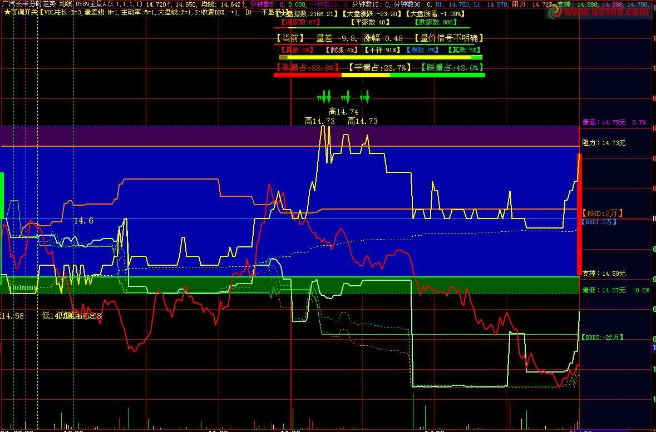Click the 最高:14.75元 0.7% label
Viewport: 656px width, 432px height.
614,122
